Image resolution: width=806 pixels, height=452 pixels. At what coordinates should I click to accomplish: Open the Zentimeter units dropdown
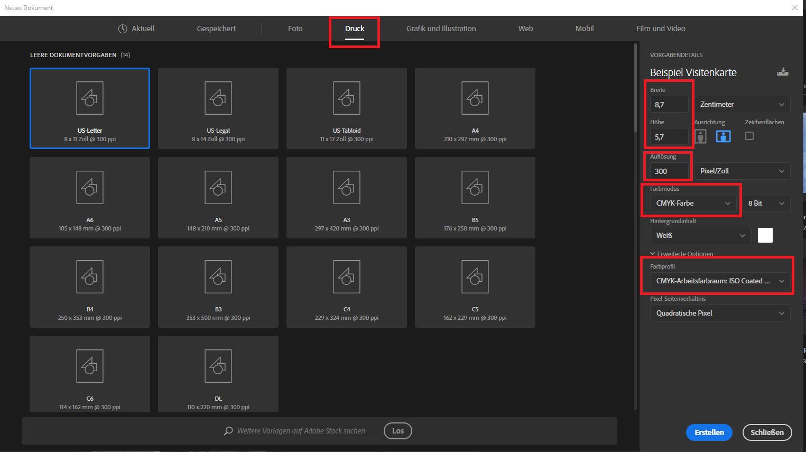pos(742,104)
